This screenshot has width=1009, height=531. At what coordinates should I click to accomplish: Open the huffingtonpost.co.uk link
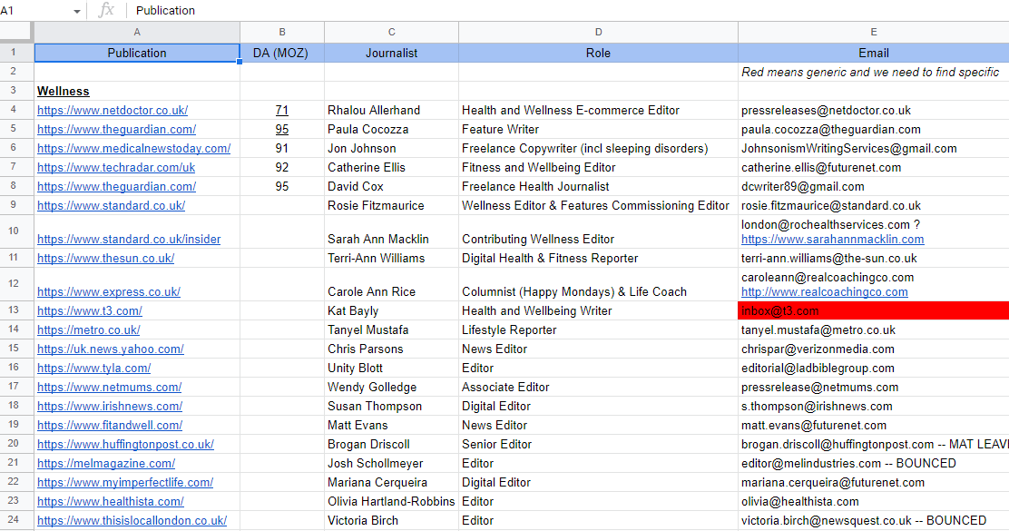point(125,444)
